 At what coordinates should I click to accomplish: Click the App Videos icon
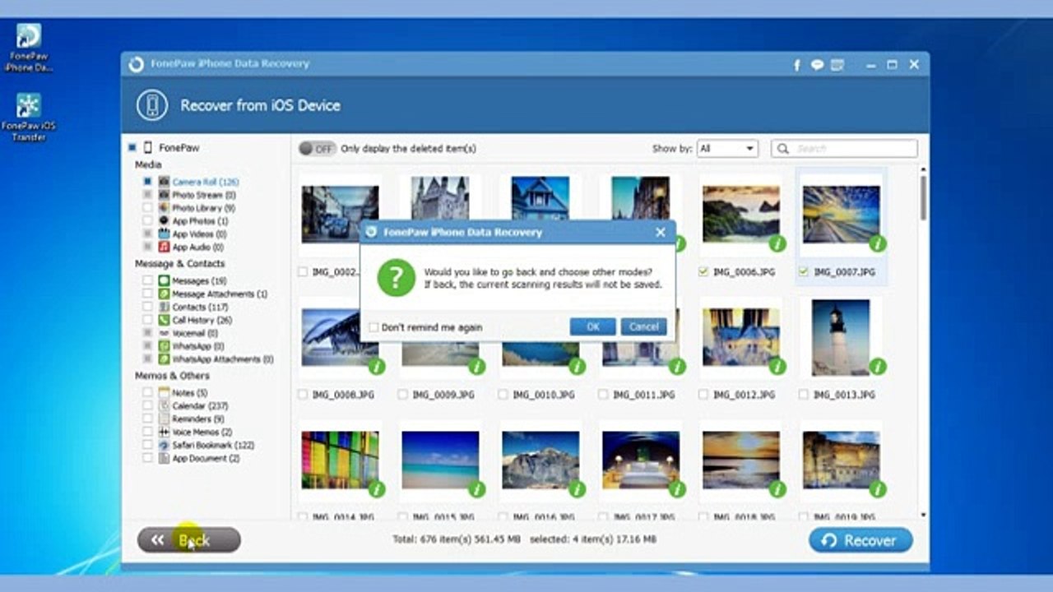click(164, 234)
